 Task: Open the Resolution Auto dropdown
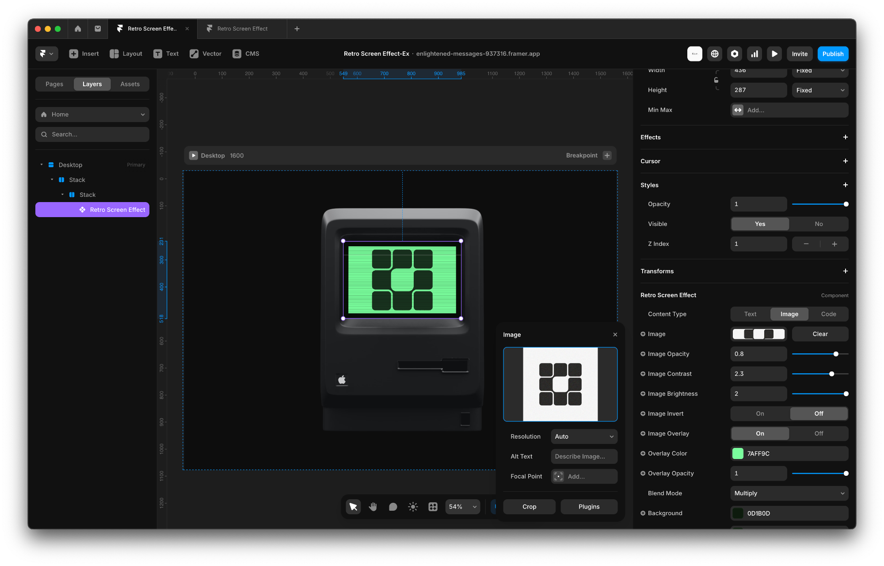(584, 436)
